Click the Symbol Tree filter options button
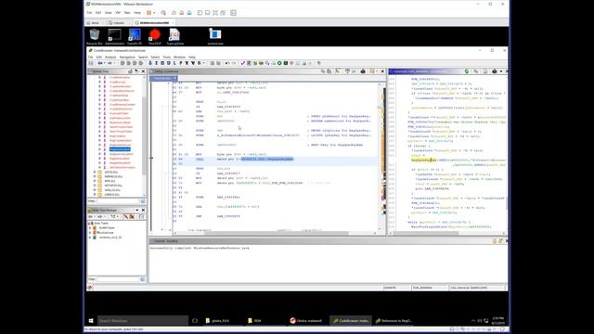This screenshot has height=334, width=594. pyautogui.click(x=143, y=201)
